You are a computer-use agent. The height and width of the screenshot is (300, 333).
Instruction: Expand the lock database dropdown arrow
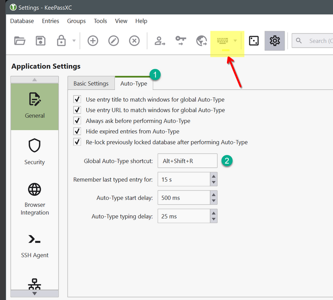(x=74, y=41)
